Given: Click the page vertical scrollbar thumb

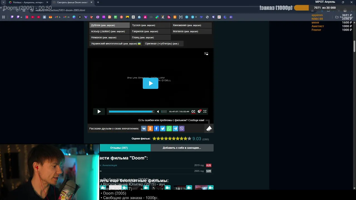Looking at the screenshot, I should click(354, 46).
